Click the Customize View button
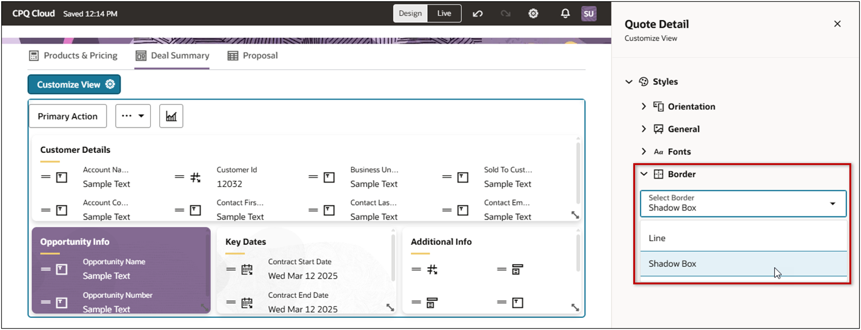 pyautogui.click(x=75, y=85)
